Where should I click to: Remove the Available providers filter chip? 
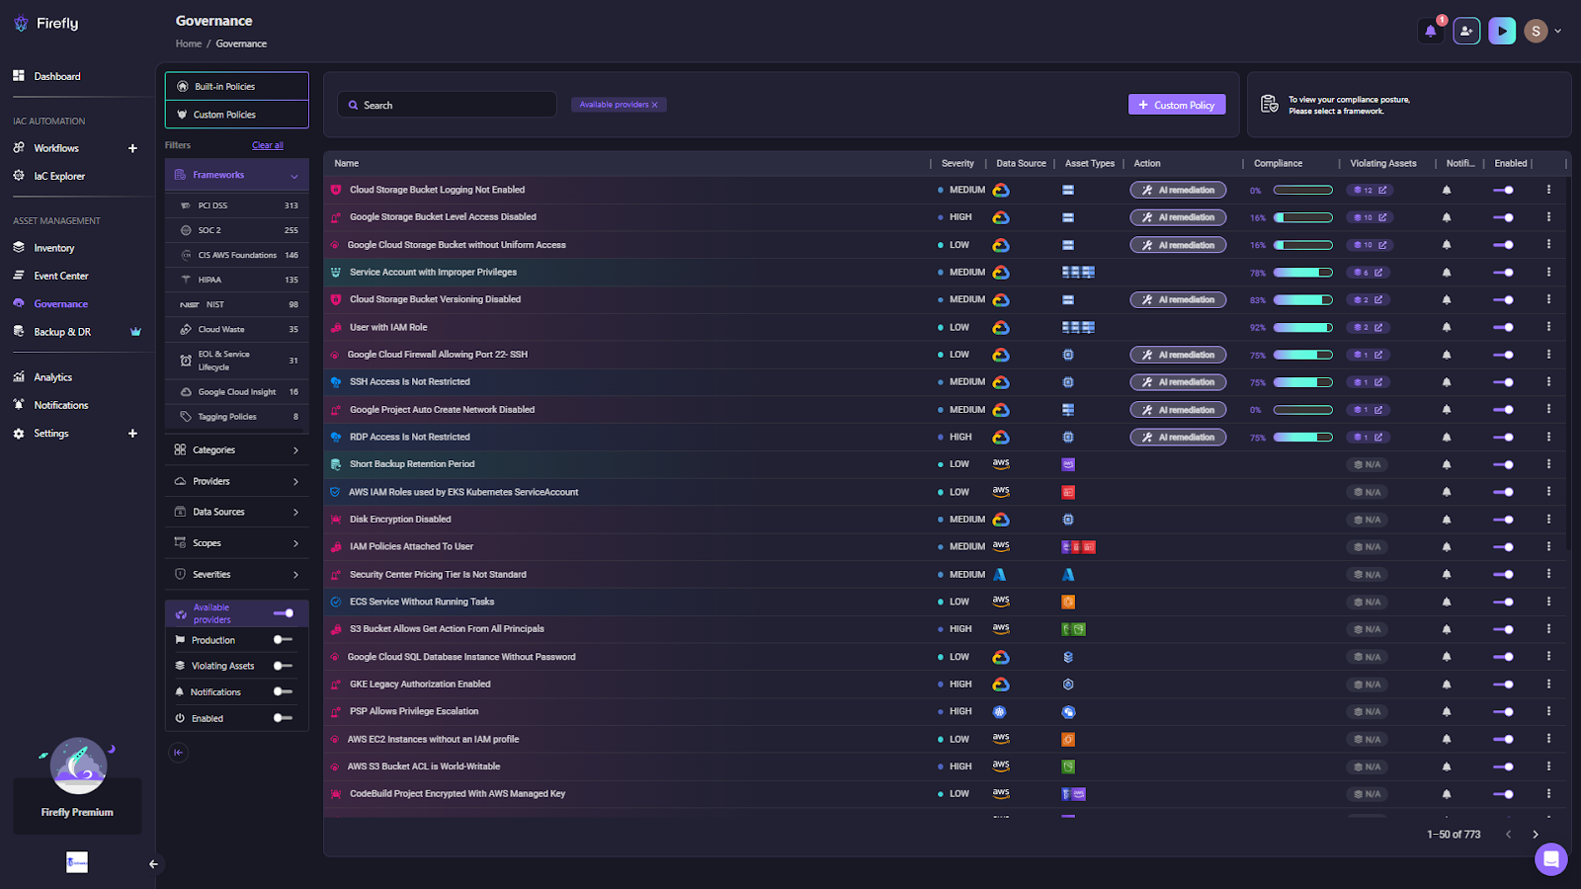pyautogui.click(x=654, y=105)
